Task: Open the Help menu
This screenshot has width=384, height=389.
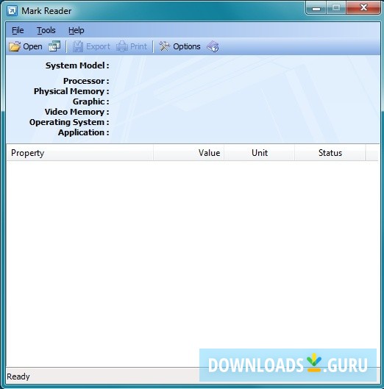Action: pos(77,30)
